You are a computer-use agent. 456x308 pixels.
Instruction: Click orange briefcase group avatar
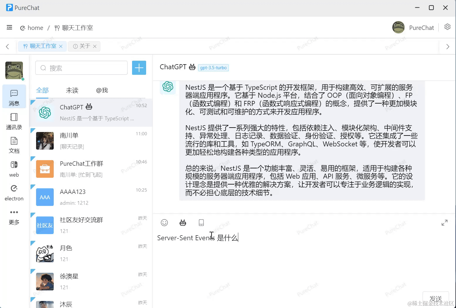point(45,169)
